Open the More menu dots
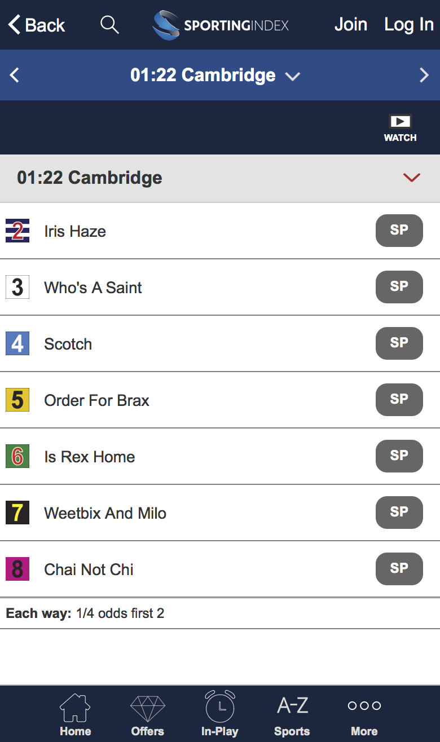This screenshot has width=440, height=742. (x=364, y=714)
